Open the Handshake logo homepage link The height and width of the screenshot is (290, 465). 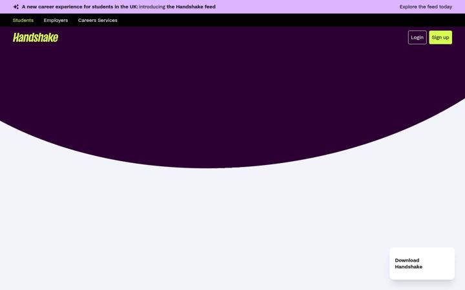(x=36, y=37)
